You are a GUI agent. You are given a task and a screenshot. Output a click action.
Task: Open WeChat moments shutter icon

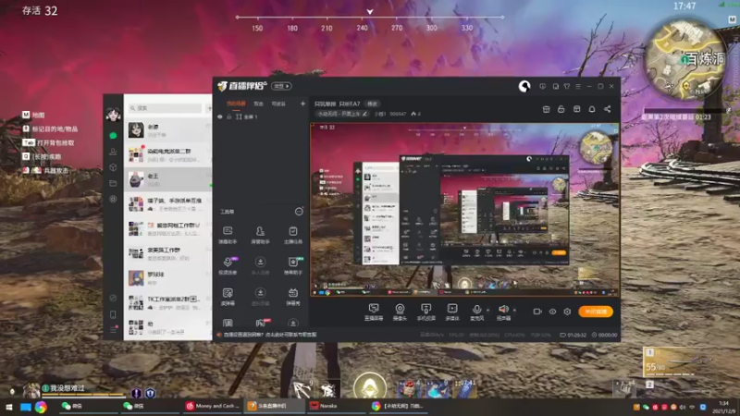click(113, 199)
